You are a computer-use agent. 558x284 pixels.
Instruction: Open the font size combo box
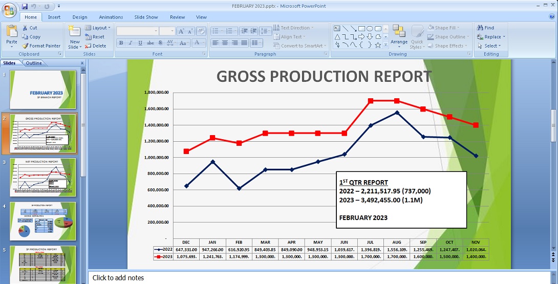166,31
